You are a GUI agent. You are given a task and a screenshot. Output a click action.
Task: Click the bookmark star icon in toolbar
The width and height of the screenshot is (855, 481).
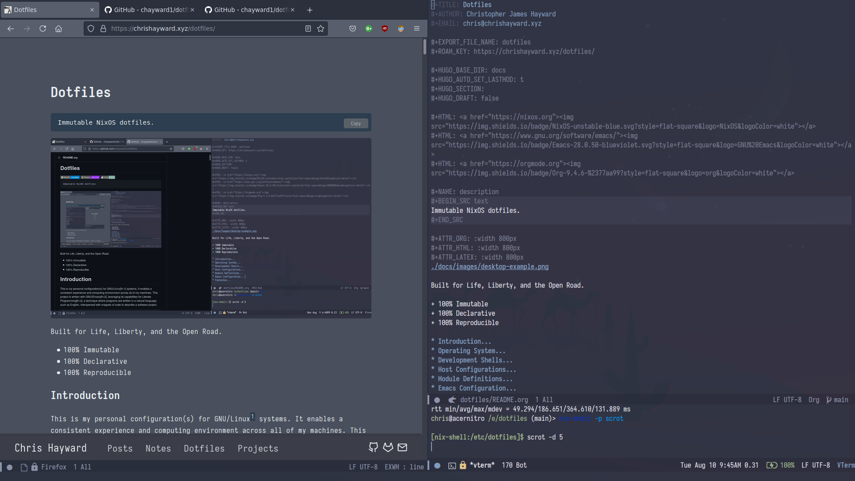coord(321,28)
